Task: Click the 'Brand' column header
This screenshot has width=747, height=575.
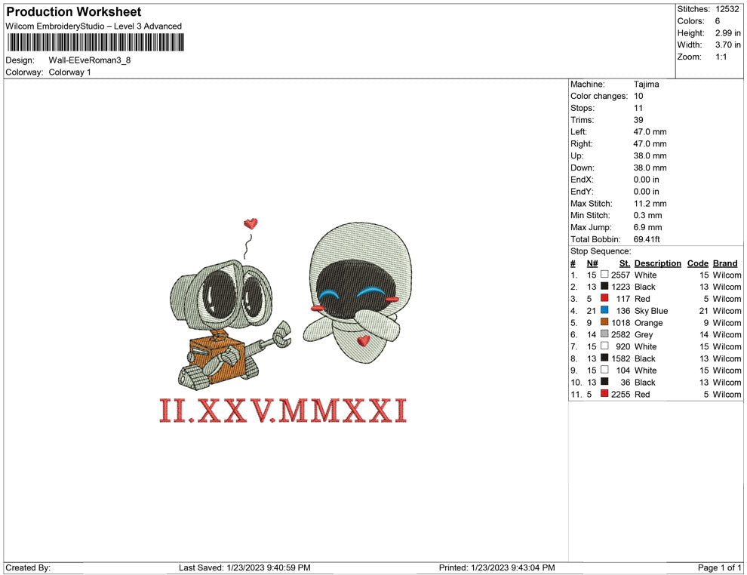Action: coord(725,263)
